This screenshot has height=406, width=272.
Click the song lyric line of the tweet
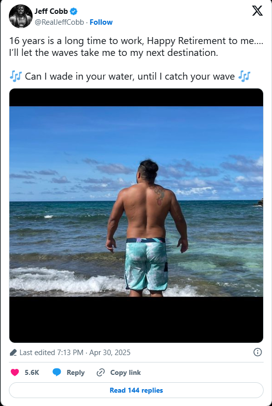pyautogui.click(x=130, y=77)
